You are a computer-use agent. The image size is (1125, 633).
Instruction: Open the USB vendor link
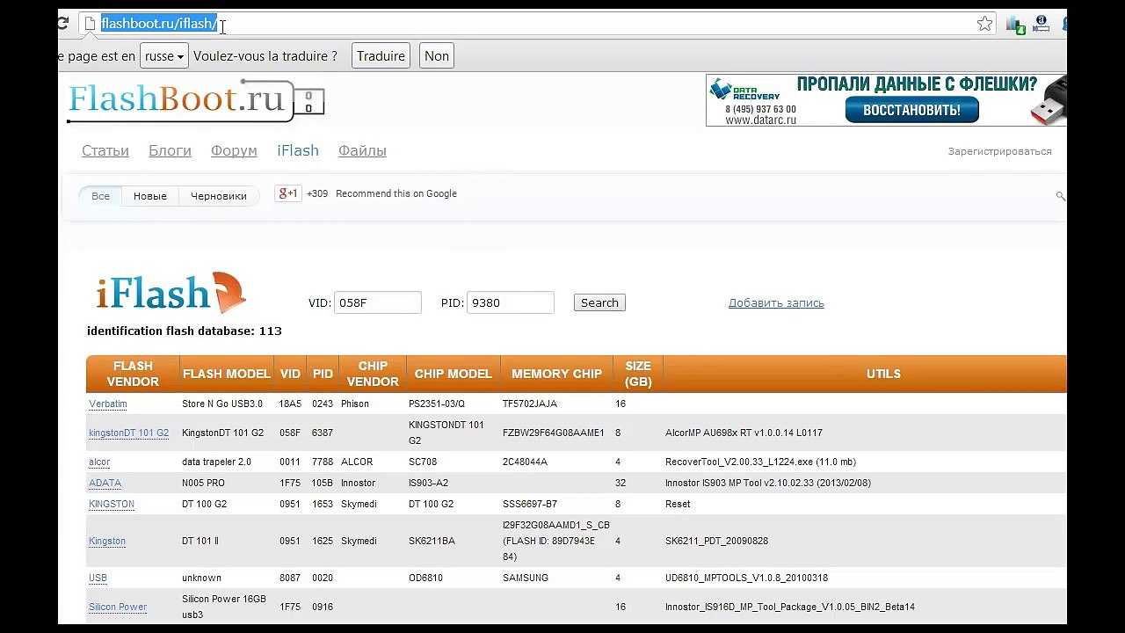pyautogui.click(x=98, y=578)
